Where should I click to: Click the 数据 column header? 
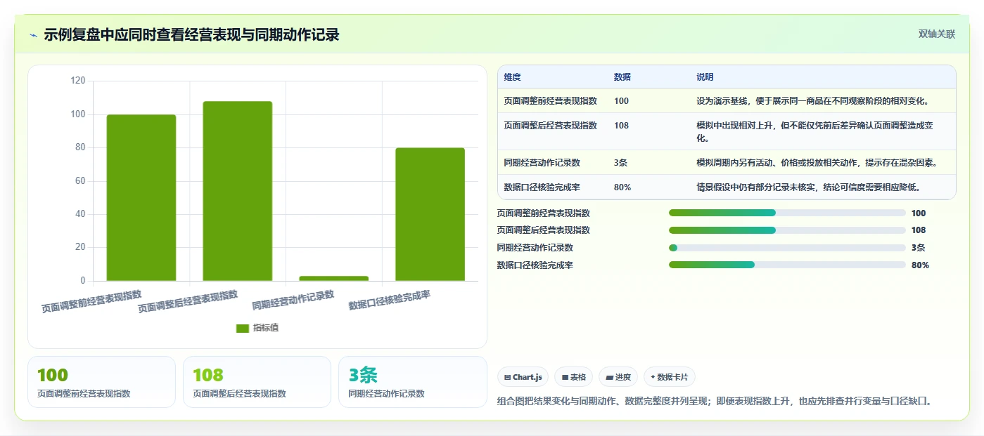(622, 77)
